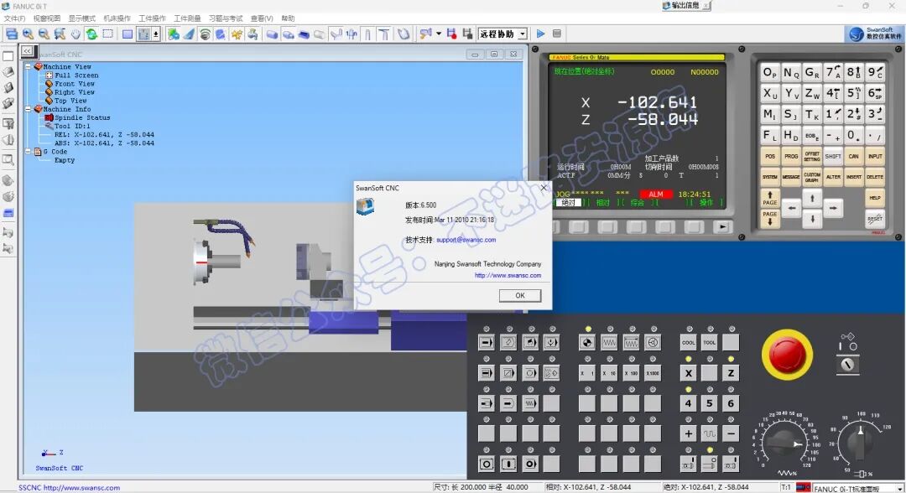Turn the program protect key switch
The image size is (906, 493).
(847, 364)
